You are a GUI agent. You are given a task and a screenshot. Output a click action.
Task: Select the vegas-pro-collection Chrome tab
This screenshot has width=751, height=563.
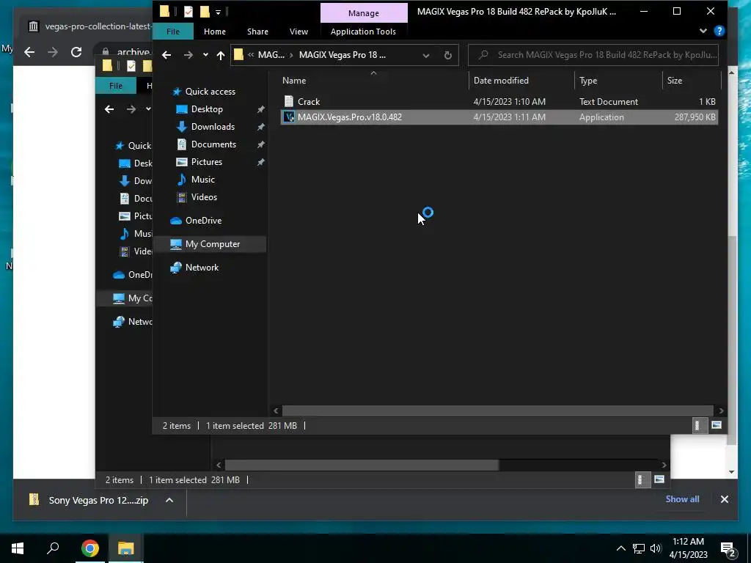pyautogui.click(x=89, y=26)
